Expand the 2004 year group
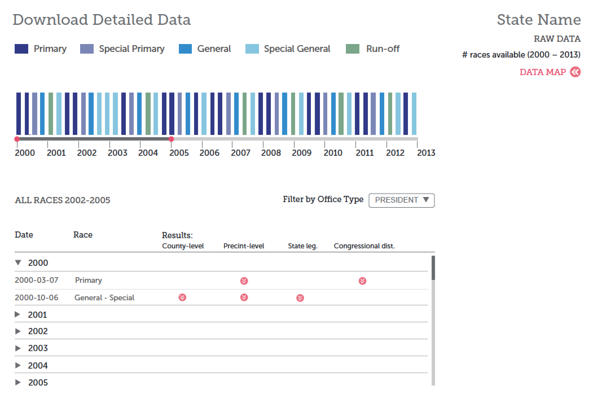The image size is (593, 394). pyautogui.click(x=17, y=365)
